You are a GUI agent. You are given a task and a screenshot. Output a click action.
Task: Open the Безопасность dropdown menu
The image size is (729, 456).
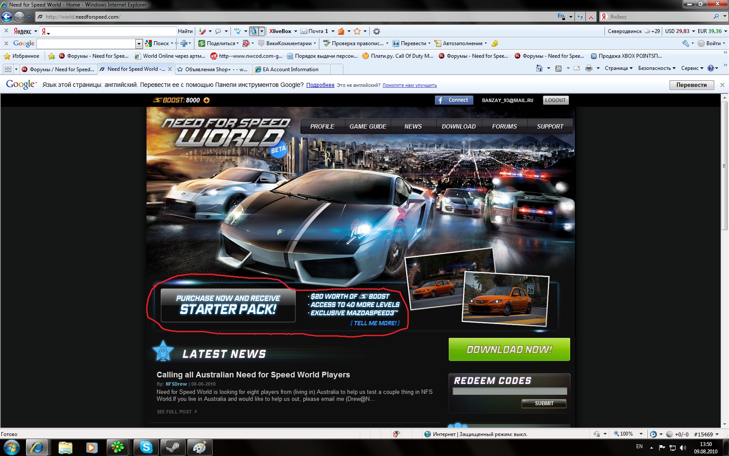[x=657, y=68]
